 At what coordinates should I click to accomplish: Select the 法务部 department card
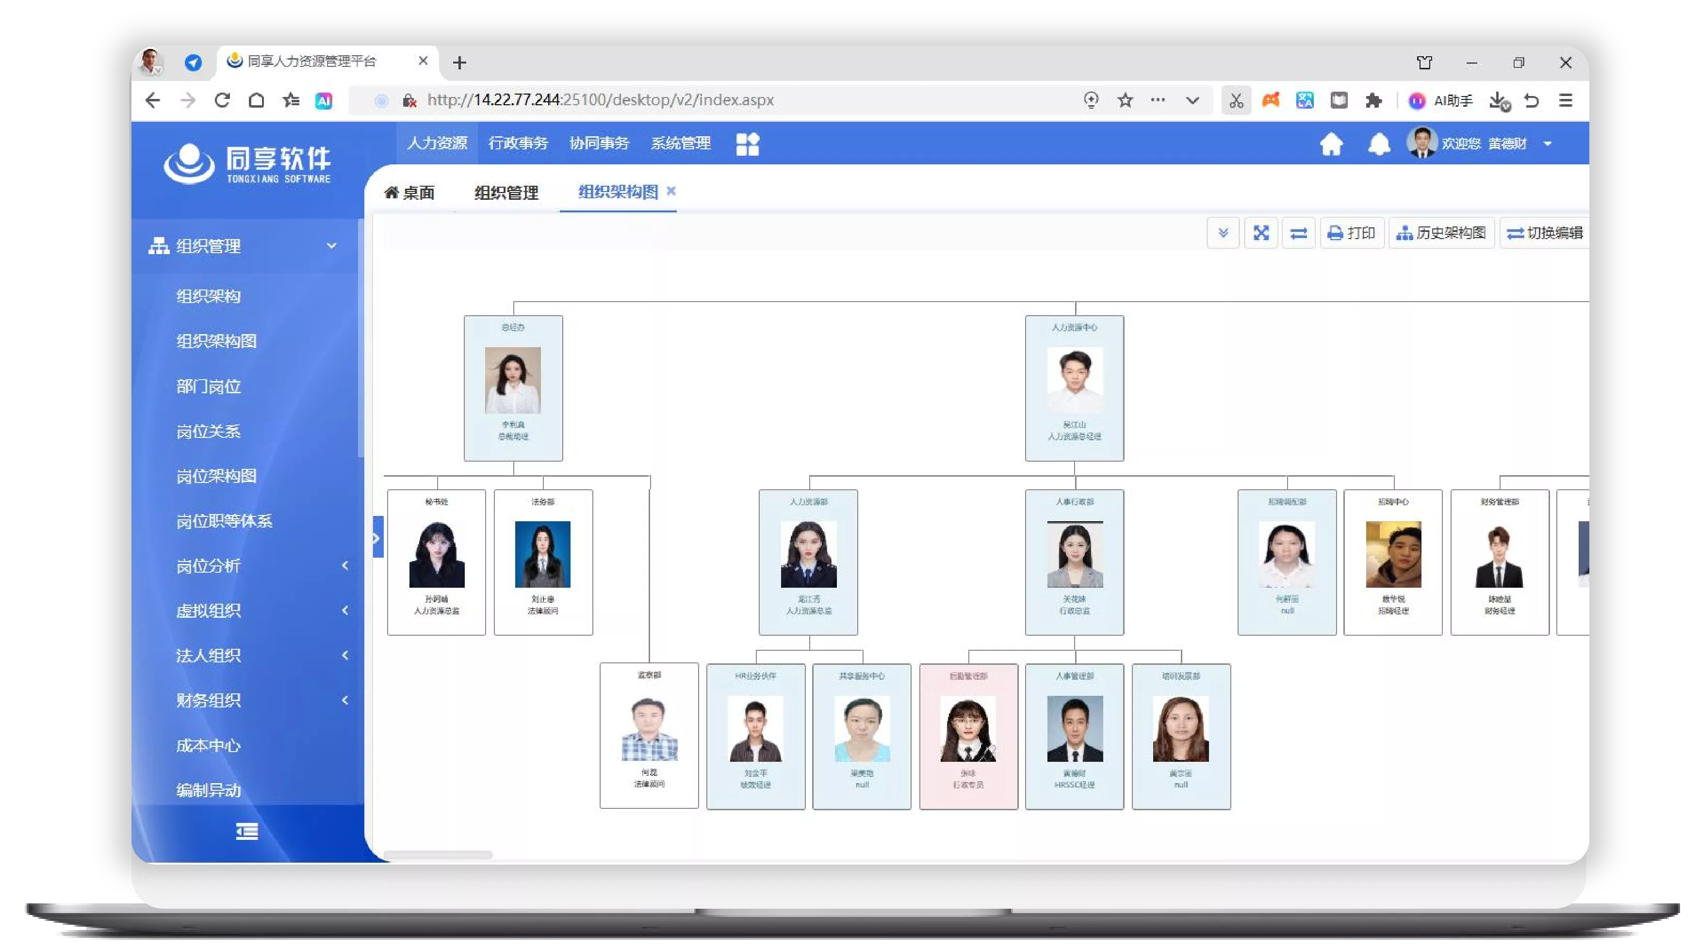(543, 562)
